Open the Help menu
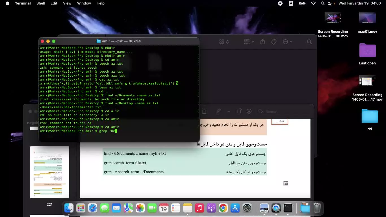386x217 pixels. point(101,3)
